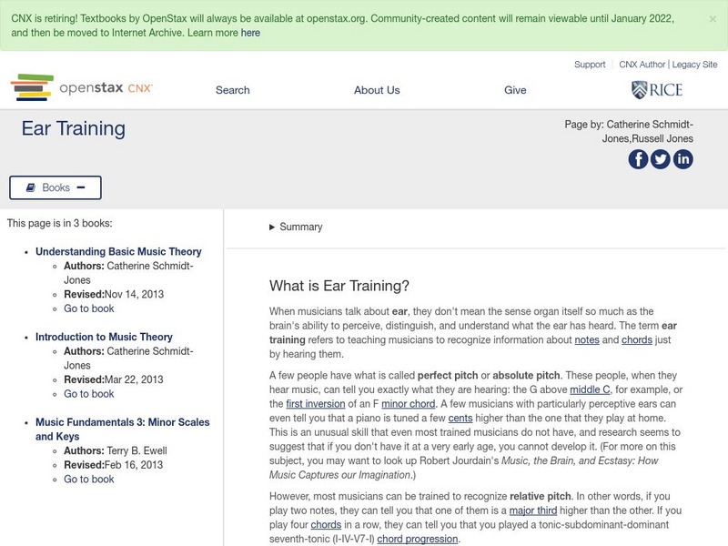Go to book under Music Fundamentals 3
The height and width of the screenshot is (546, 728).
[88, 480]
